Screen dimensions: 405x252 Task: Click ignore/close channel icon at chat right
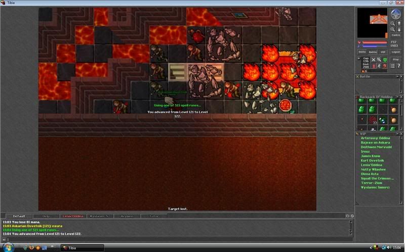[x=352, y=216]
